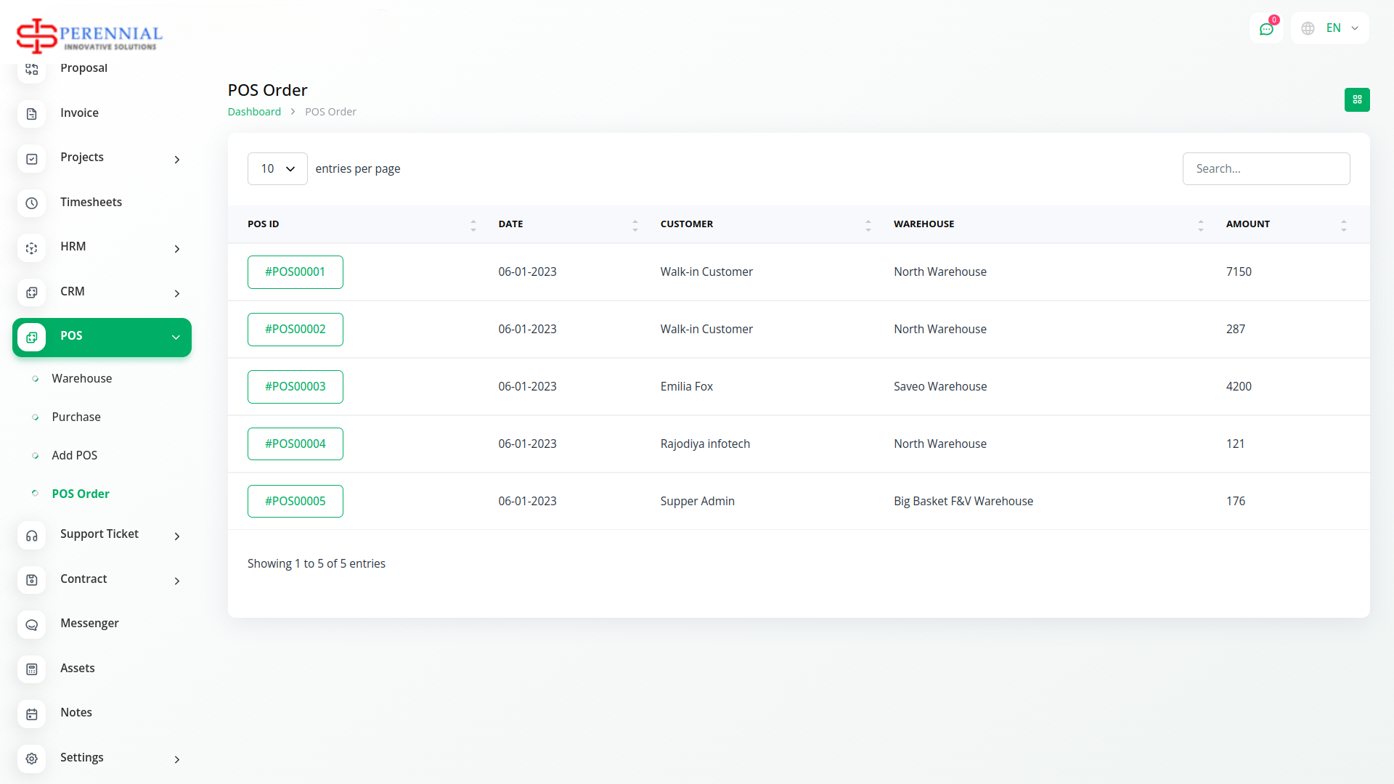
Task: Click the Timesheets clock icon
Action: click(x=31, y=203)
